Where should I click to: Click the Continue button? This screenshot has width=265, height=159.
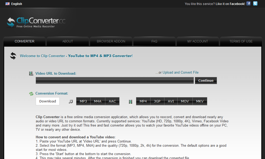(206, 81)
